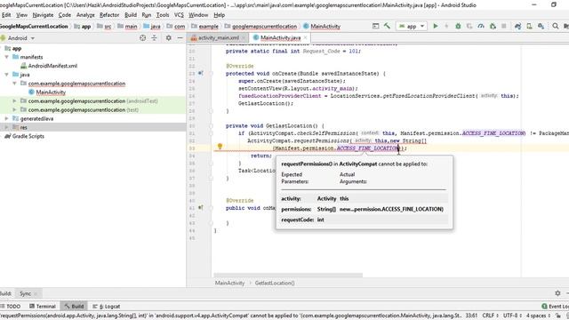This screenshot has width=569, height=320.
Task: Click the yellow lightbulb quick-fix icon
Action: [x=220, y=146]
